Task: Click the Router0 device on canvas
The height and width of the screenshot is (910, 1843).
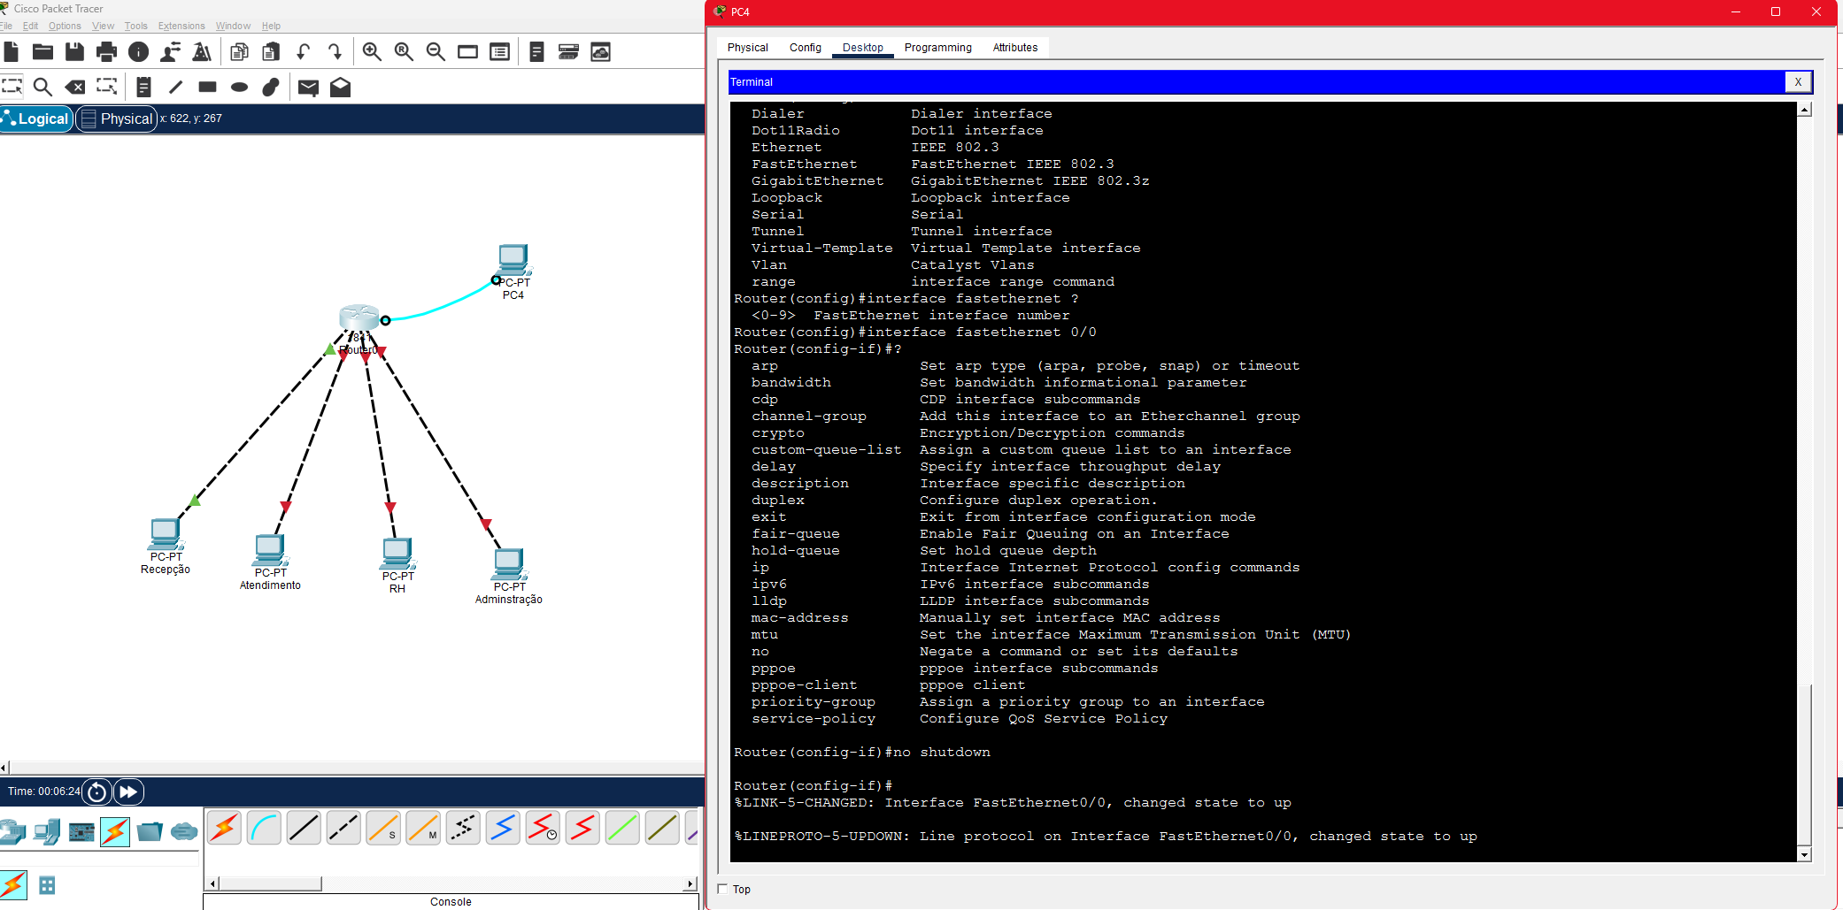Action: click(x=359, y=317)
